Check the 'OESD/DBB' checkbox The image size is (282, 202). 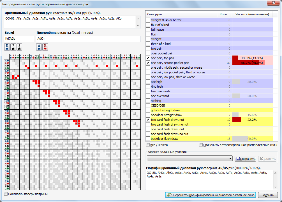148,105
